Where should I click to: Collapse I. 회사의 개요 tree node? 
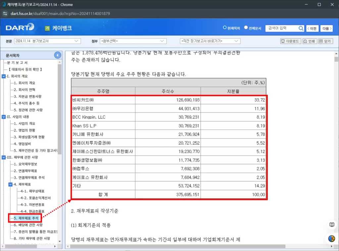[4, 76]
